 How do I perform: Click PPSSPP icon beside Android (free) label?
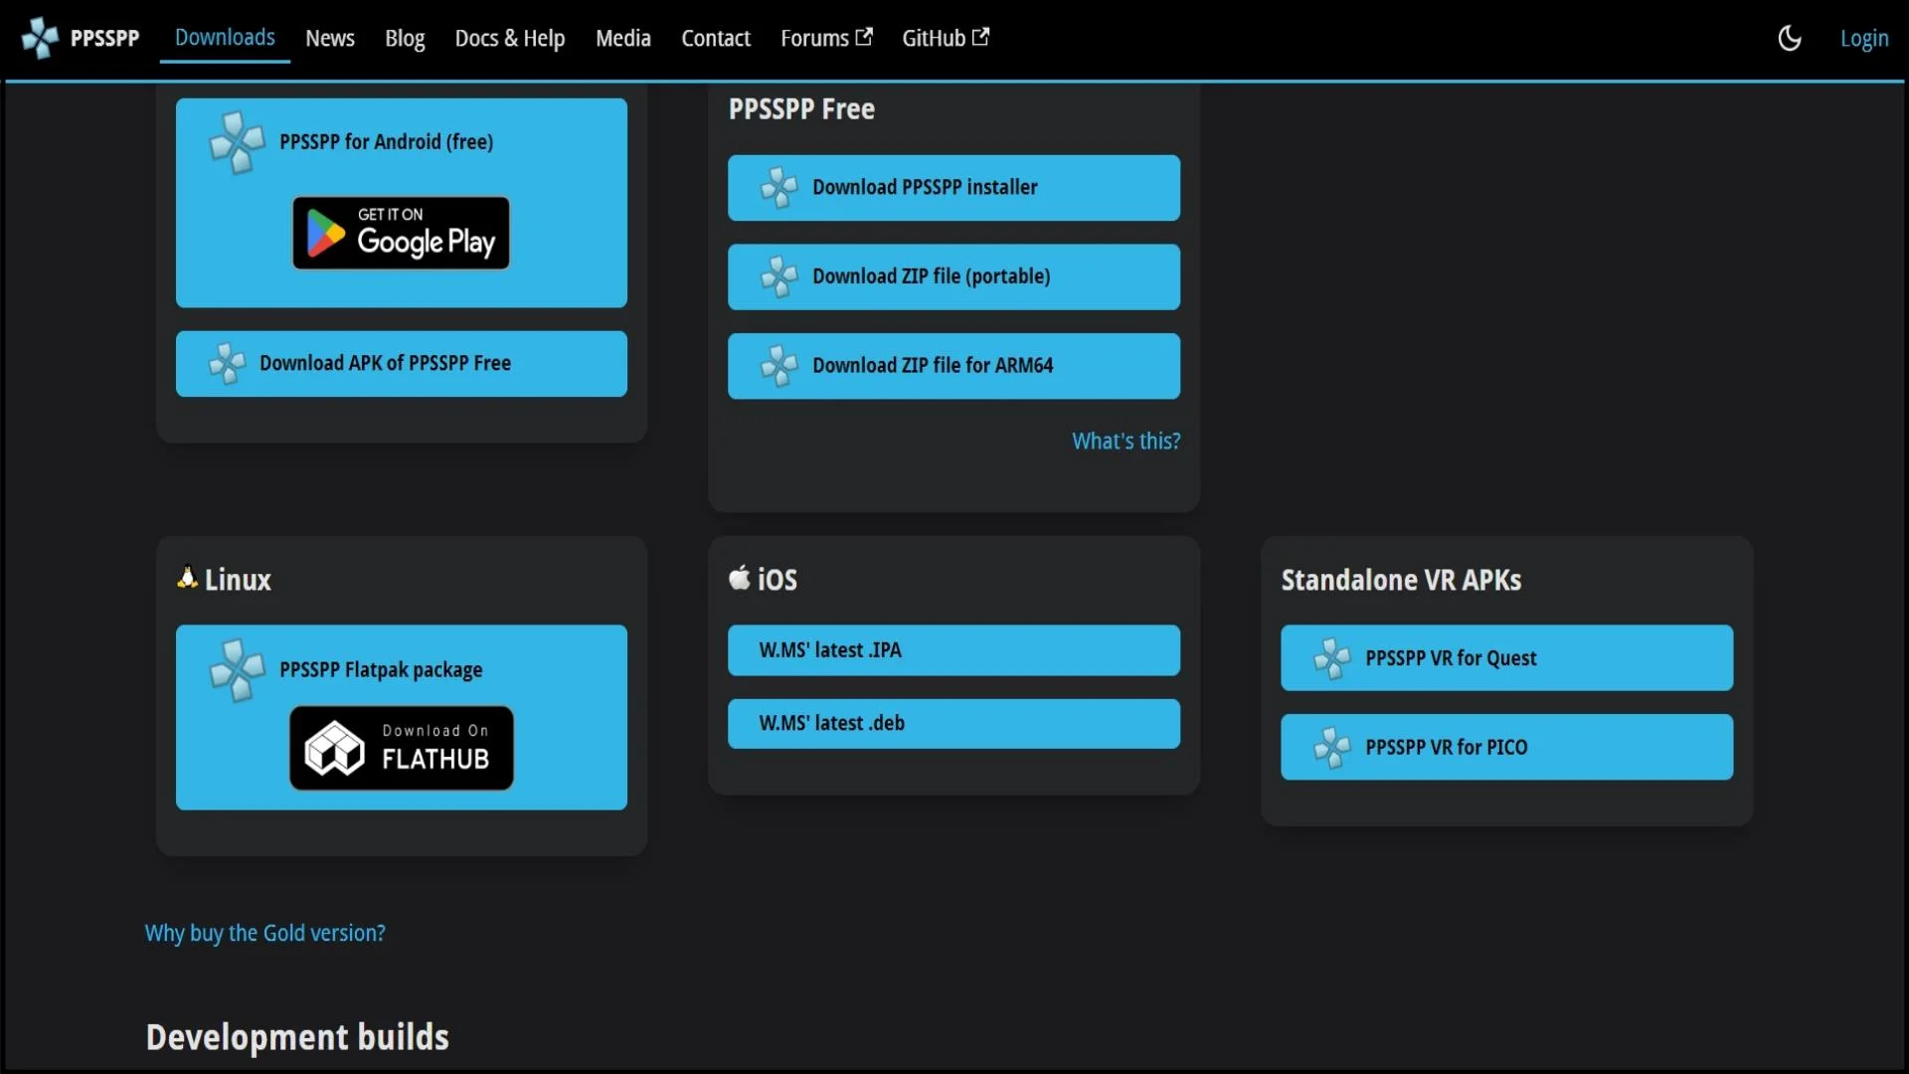tap(238, 142)
